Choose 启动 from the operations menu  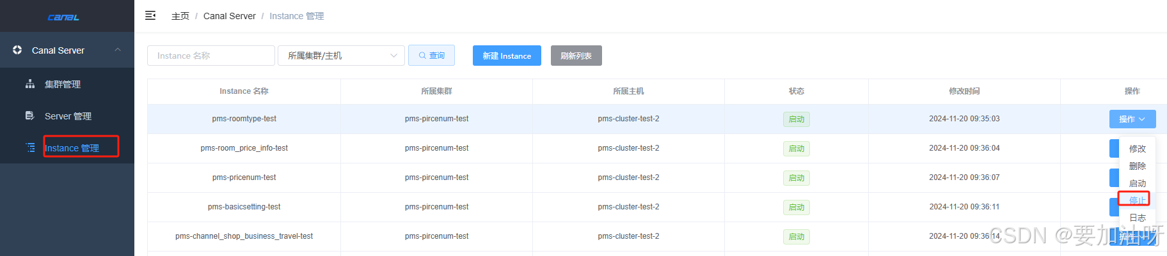[x=1138, y=183]
